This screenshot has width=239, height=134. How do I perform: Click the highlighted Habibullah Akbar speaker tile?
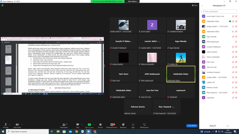pos(181,74)
